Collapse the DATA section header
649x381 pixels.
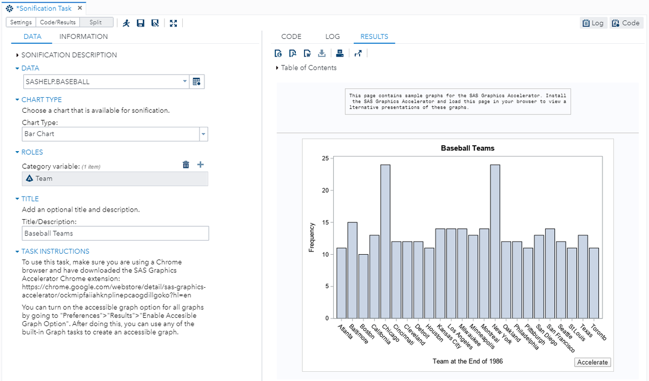tap(27, 69)
